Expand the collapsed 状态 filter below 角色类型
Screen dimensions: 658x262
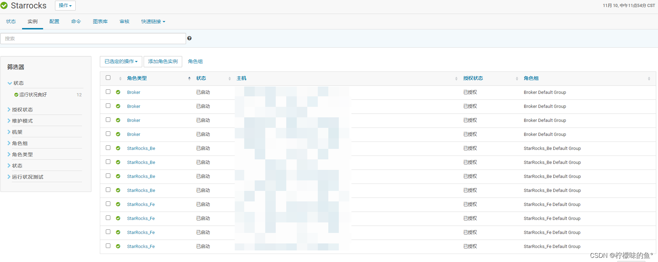click(15, 166)
